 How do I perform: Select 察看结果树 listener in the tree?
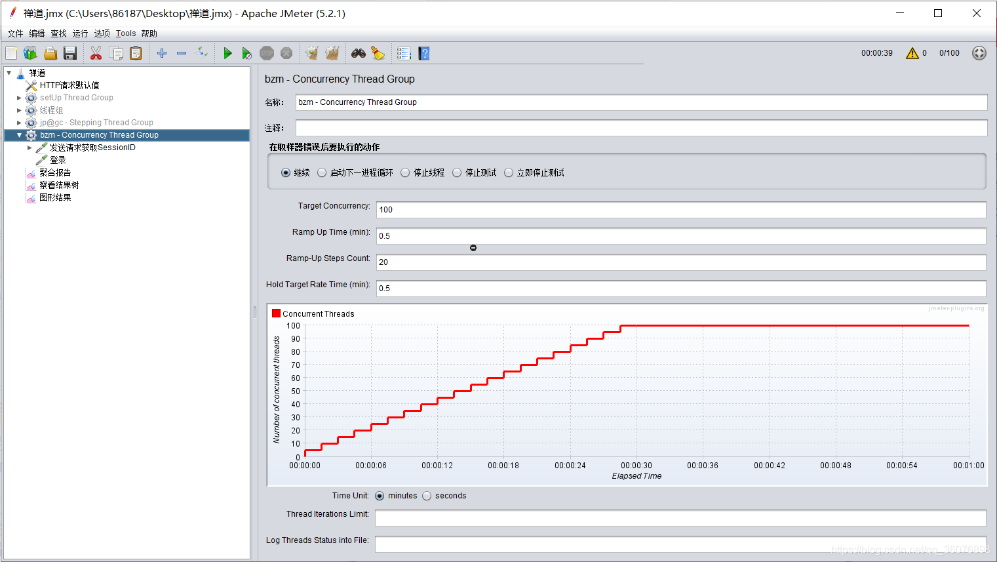click(59, 185)
